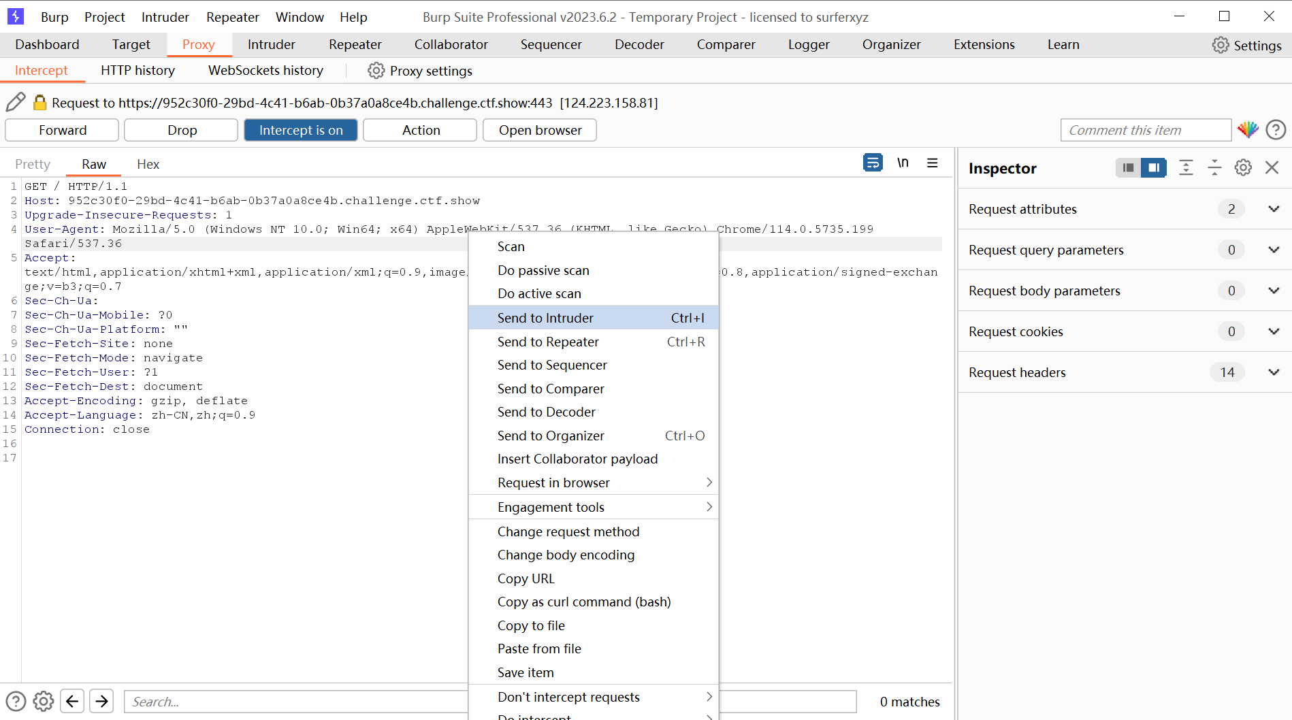Select Scan in context menu

(x=594, y=246)
